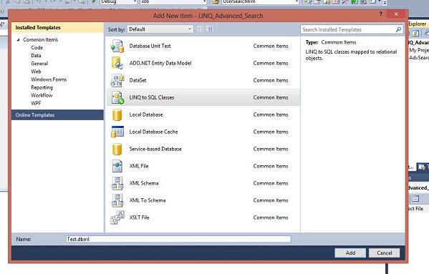Select the LINQ to SQL Classes name
429x274 pixels.
pyautogui.click(x=152, y=97)
